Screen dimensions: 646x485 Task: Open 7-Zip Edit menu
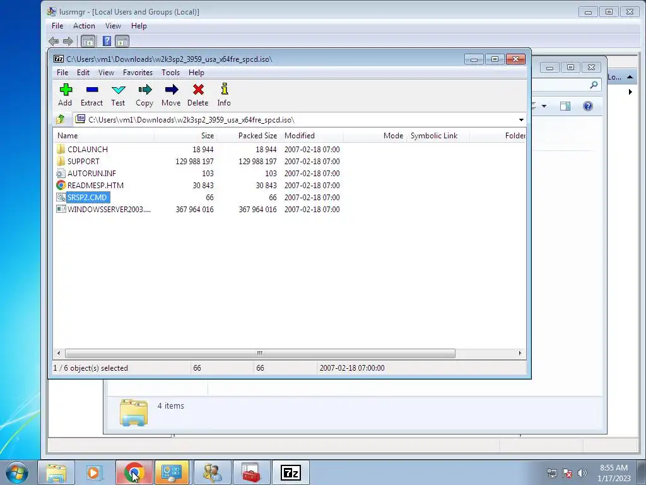83,72
